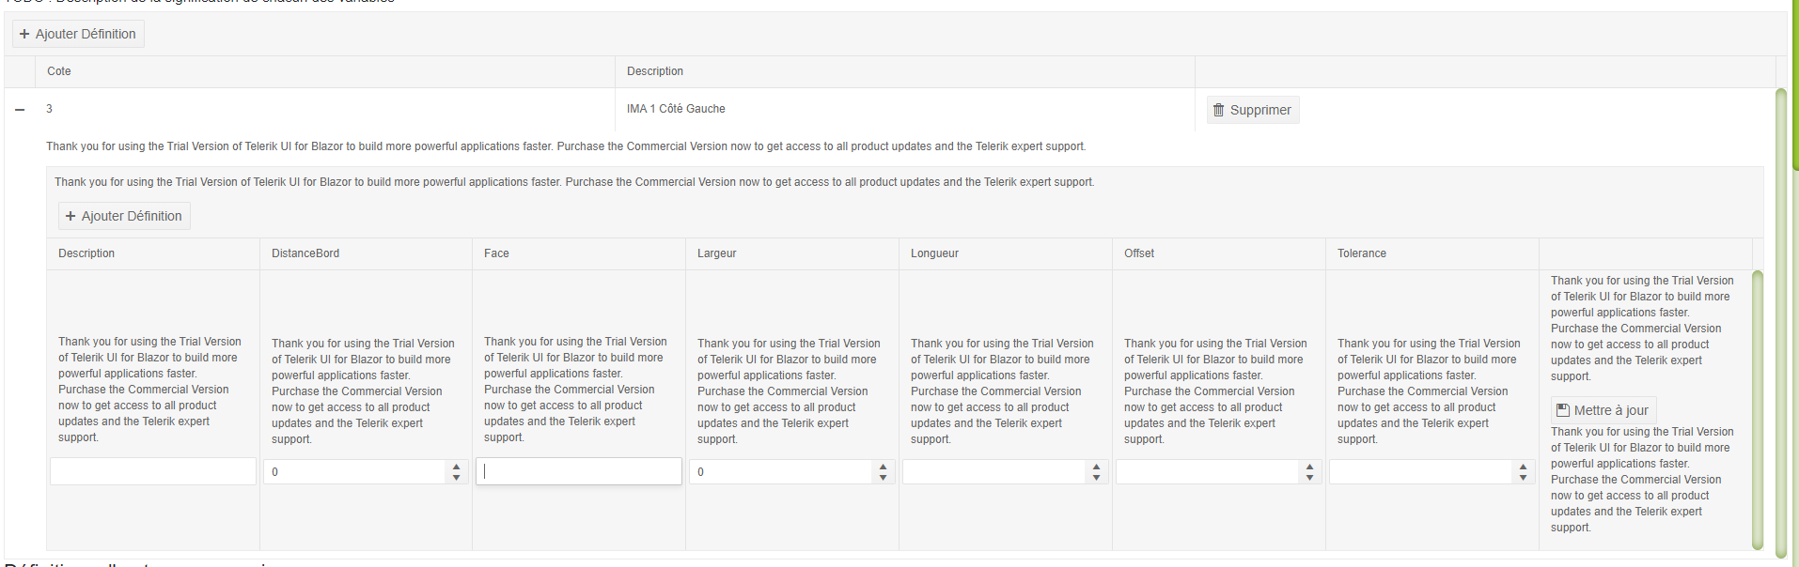Click the save icon on Mettre à jour
This screenshot has width=1799, height=567.
pyautogui.click(x=1563, y=410)
